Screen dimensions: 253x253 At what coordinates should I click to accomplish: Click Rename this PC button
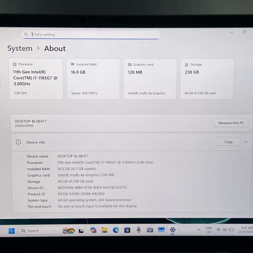231,123
